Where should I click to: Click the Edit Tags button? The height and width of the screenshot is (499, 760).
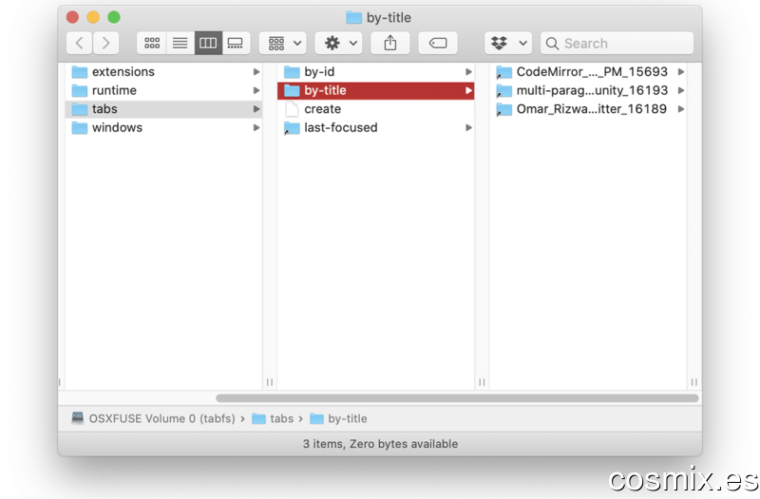(438, 43)
